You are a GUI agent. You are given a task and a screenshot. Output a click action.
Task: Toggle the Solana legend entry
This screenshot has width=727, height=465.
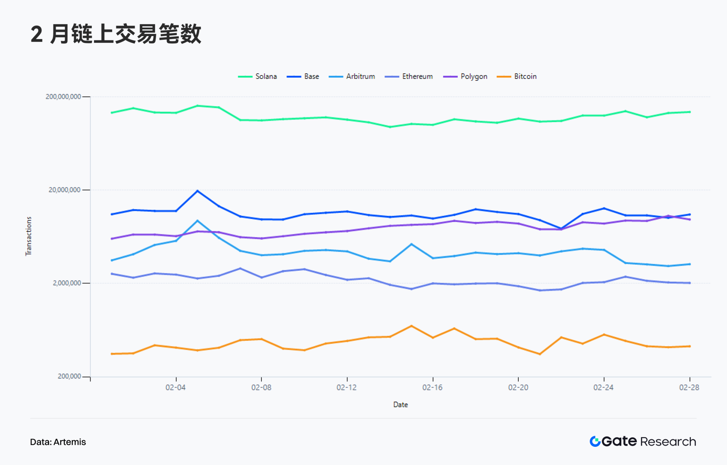click(266, 76)
